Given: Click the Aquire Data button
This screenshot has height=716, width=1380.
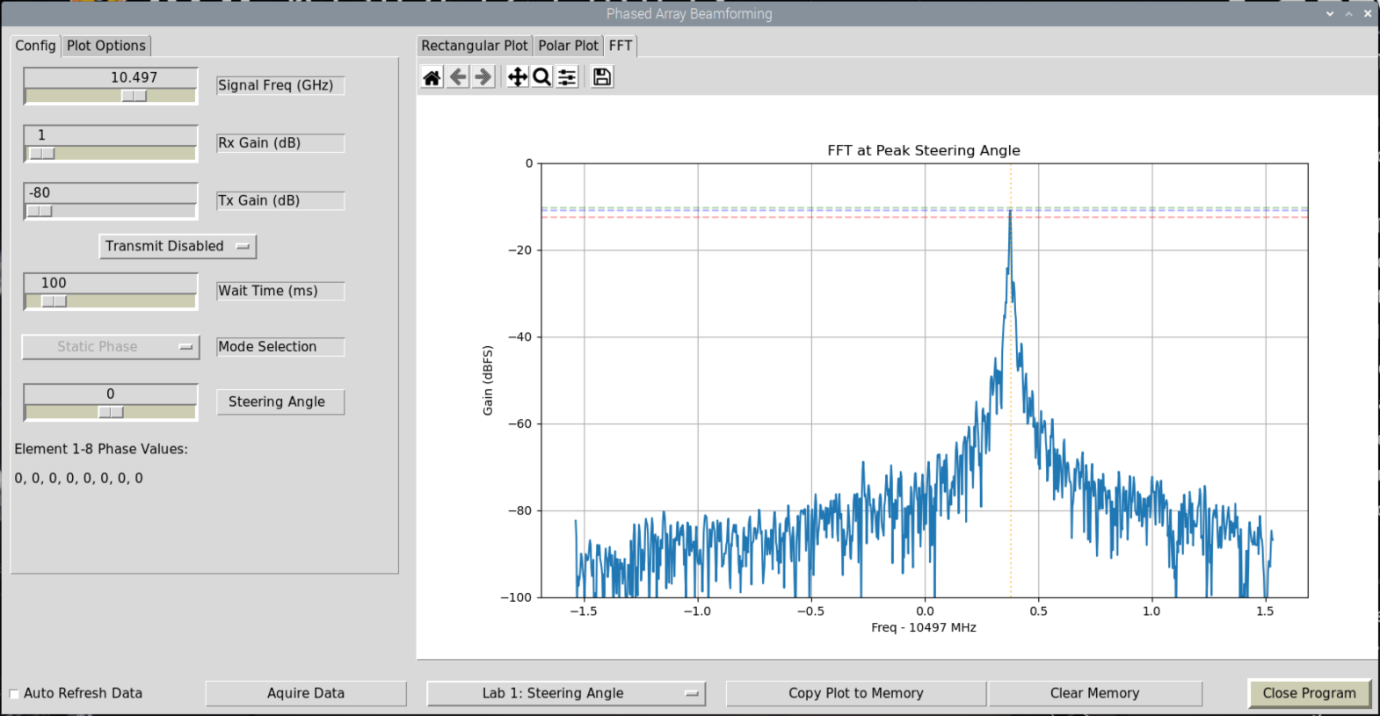Looking at the screenshot, I should point(306,693).
